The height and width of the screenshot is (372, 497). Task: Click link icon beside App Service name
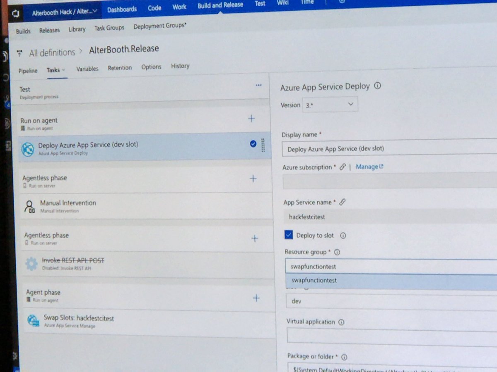342,202
